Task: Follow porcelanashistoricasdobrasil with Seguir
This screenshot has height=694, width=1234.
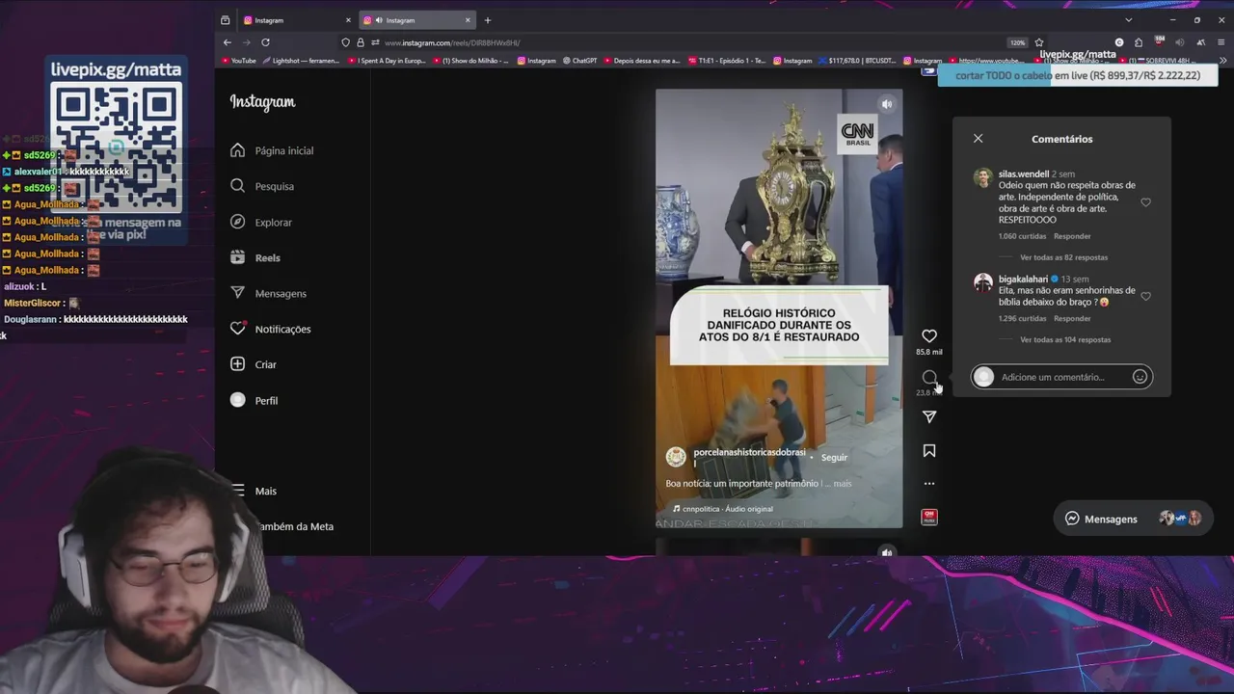Action: (x=834, y=458)
